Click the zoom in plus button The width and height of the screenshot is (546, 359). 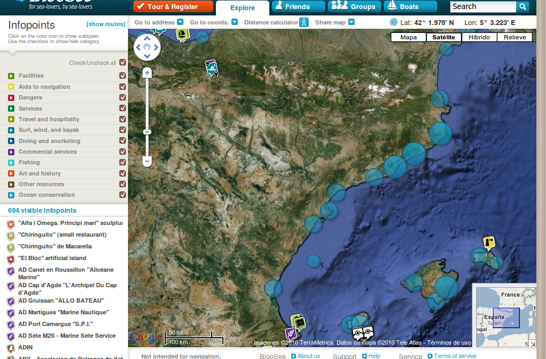[147, 73]
